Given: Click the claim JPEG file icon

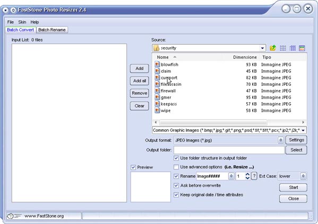Looking at the screenshot, I should 157,71.
